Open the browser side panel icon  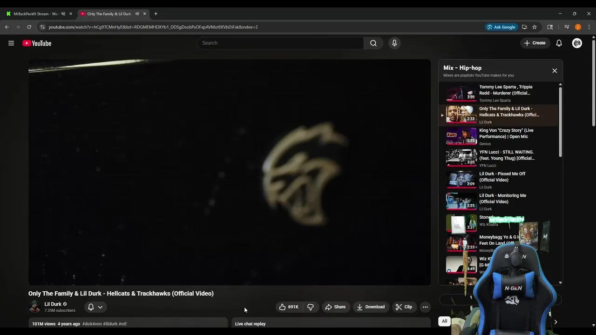click(x=550, y=27)
